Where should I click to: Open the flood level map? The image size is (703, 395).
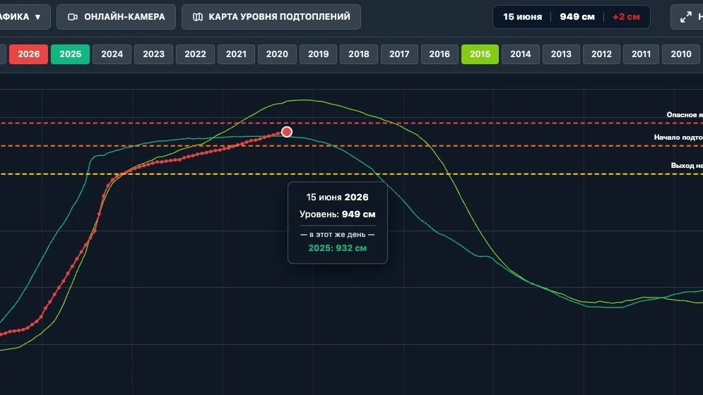(x=271, y=17)
